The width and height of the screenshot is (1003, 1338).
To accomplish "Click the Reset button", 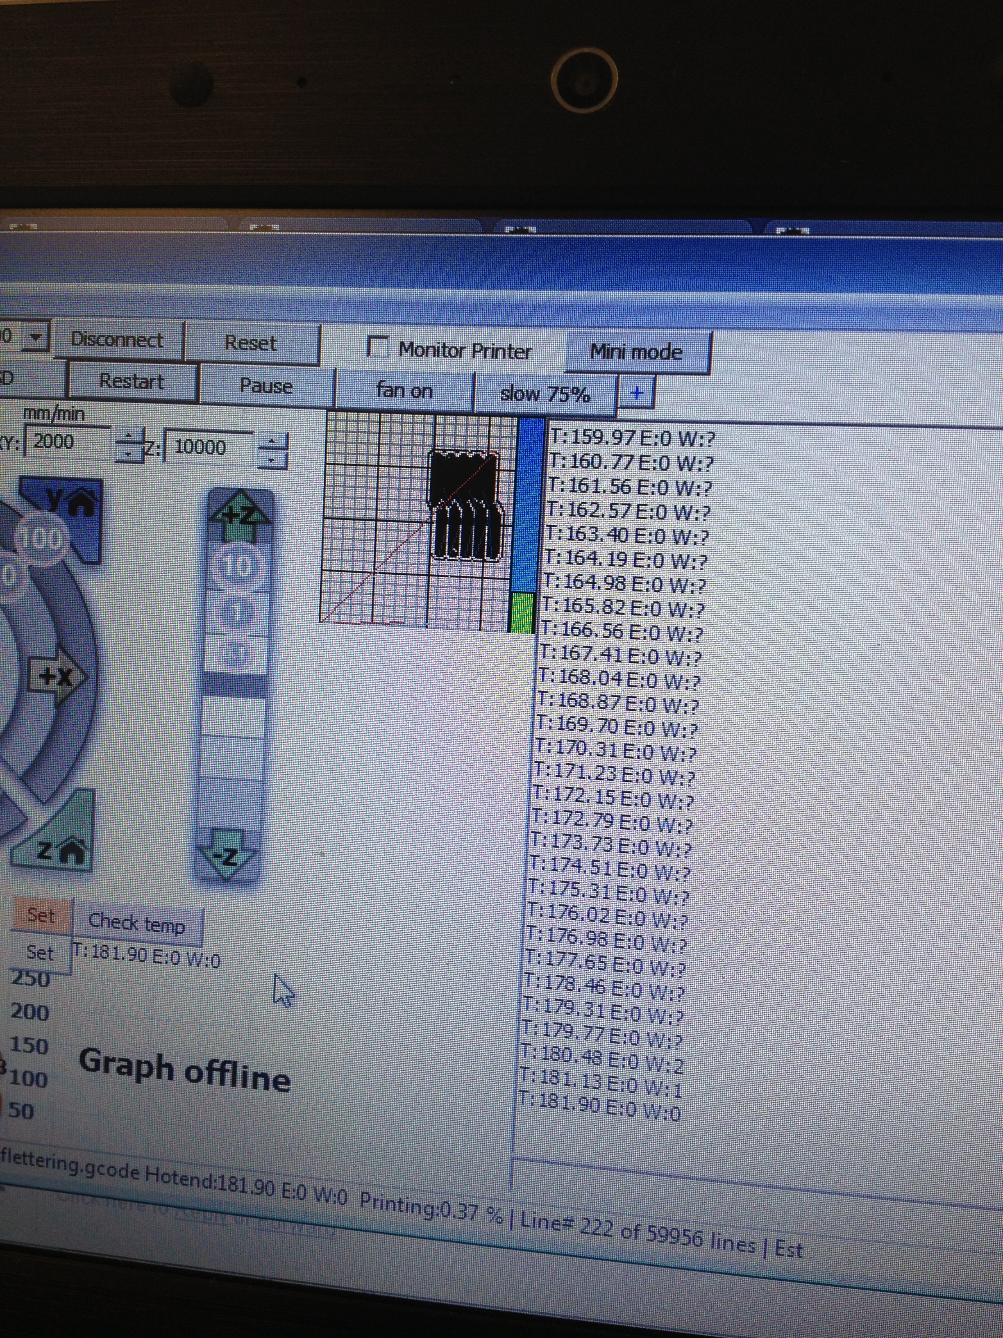I will [251, 344].
